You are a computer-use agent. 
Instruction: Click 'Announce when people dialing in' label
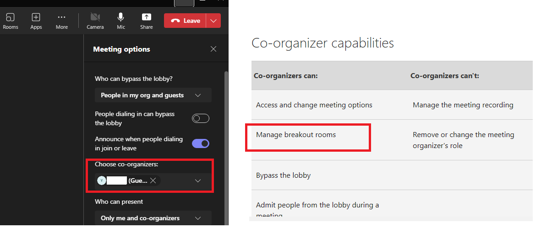click(x=139, y=143)
